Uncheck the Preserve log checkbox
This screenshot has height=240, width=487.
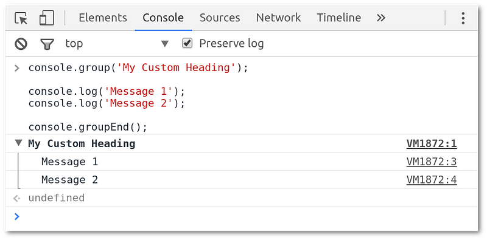187,43
